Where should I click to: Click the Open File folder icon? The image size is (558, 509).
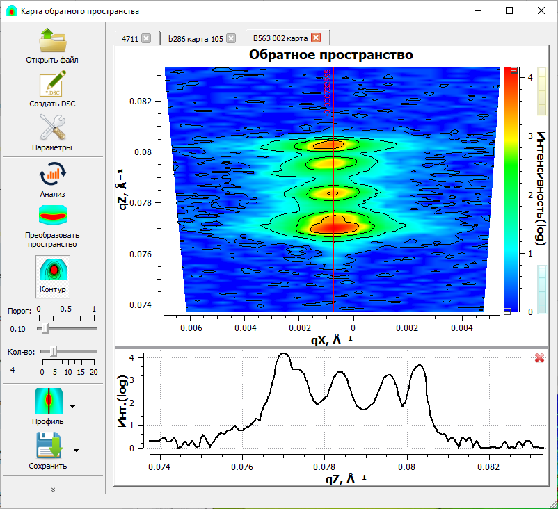tap(52, 40)
